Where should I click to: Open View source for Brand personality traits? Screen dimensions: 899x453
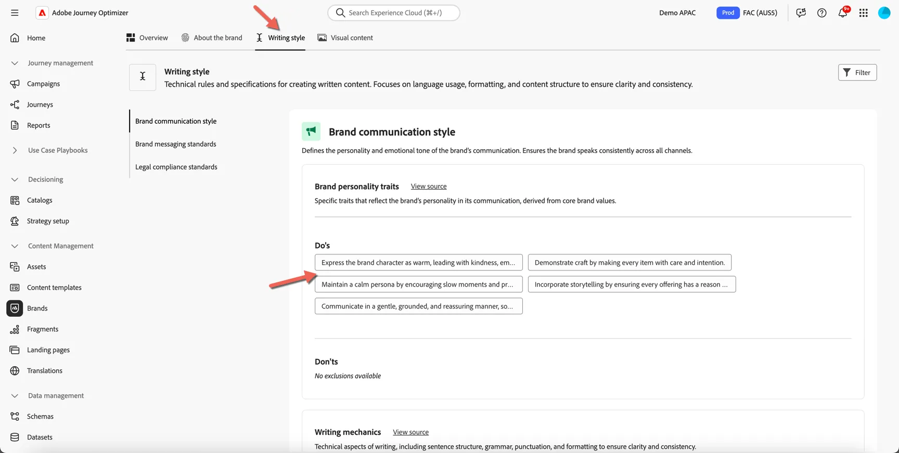tap(429, 186)
